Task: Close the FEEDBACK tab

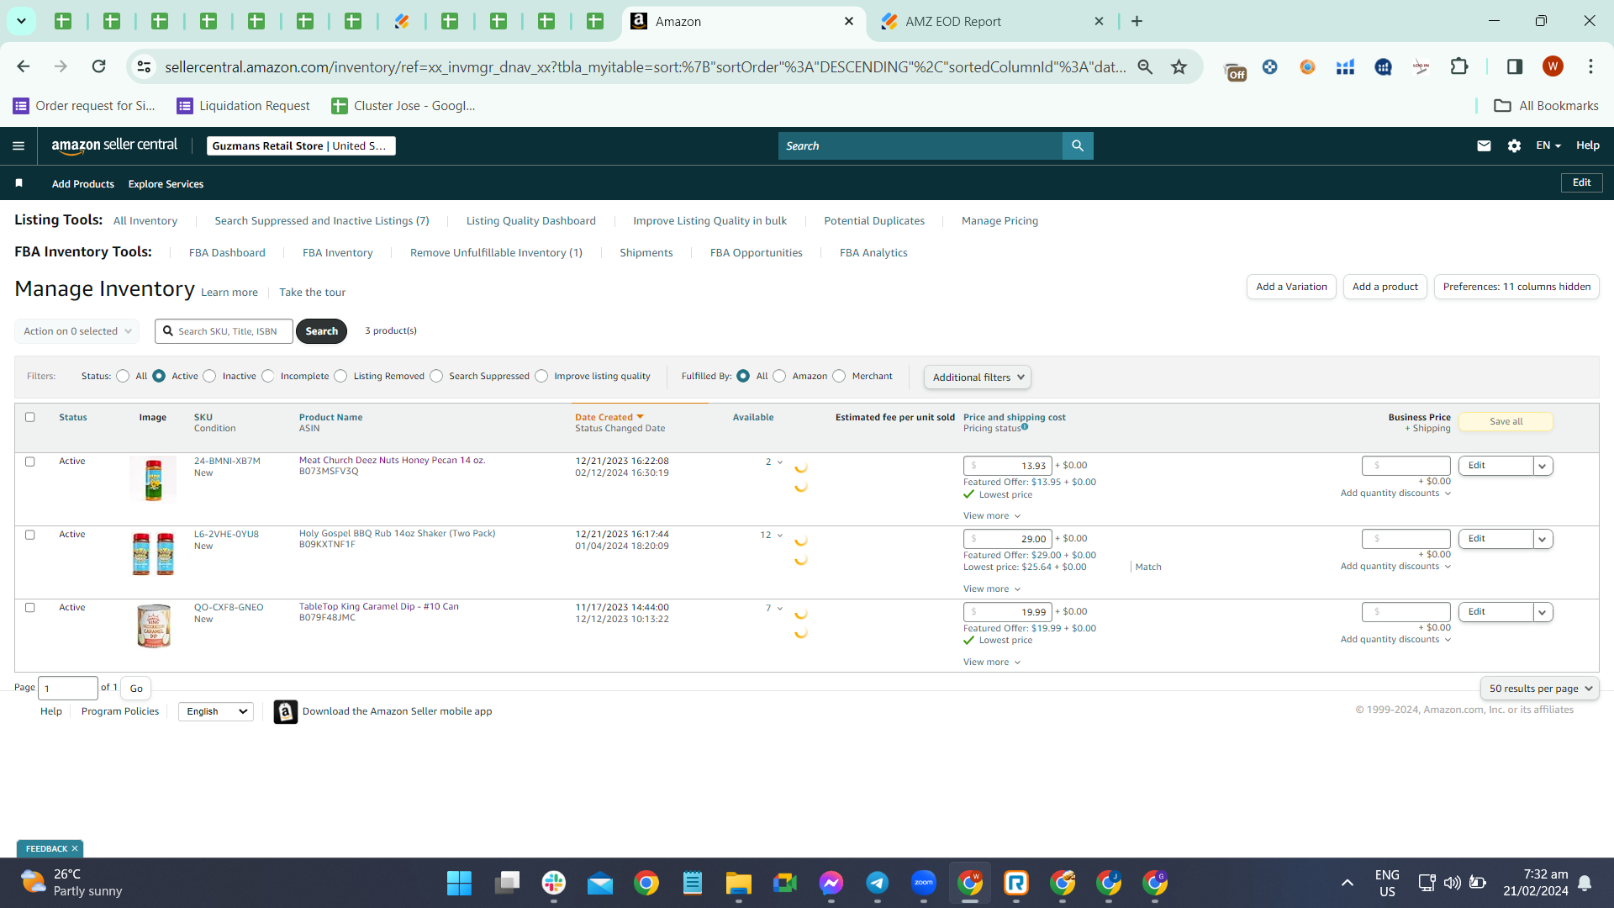Action: click(75, 849)
